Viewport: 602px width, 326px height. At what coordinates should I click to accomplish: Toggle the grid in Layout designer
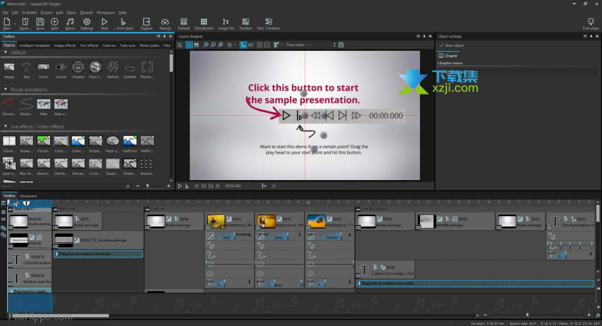pyautogui.click(x=229, y=45)
